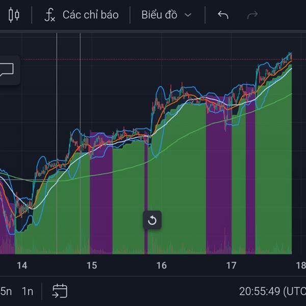Redo the chart action
The image size is (306, 306).
point(252,15)
